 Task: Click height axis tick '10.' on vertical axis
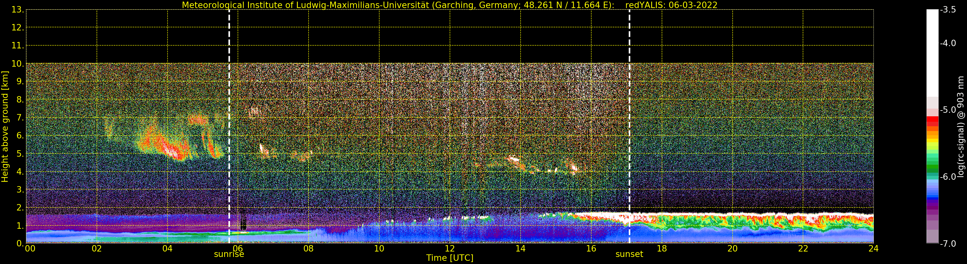[18, 64]
